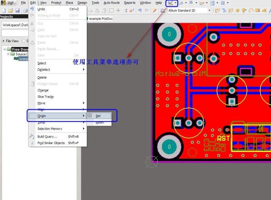271x200 pixels.
Task: Click the cross probe icon
Action: point(154,11)
